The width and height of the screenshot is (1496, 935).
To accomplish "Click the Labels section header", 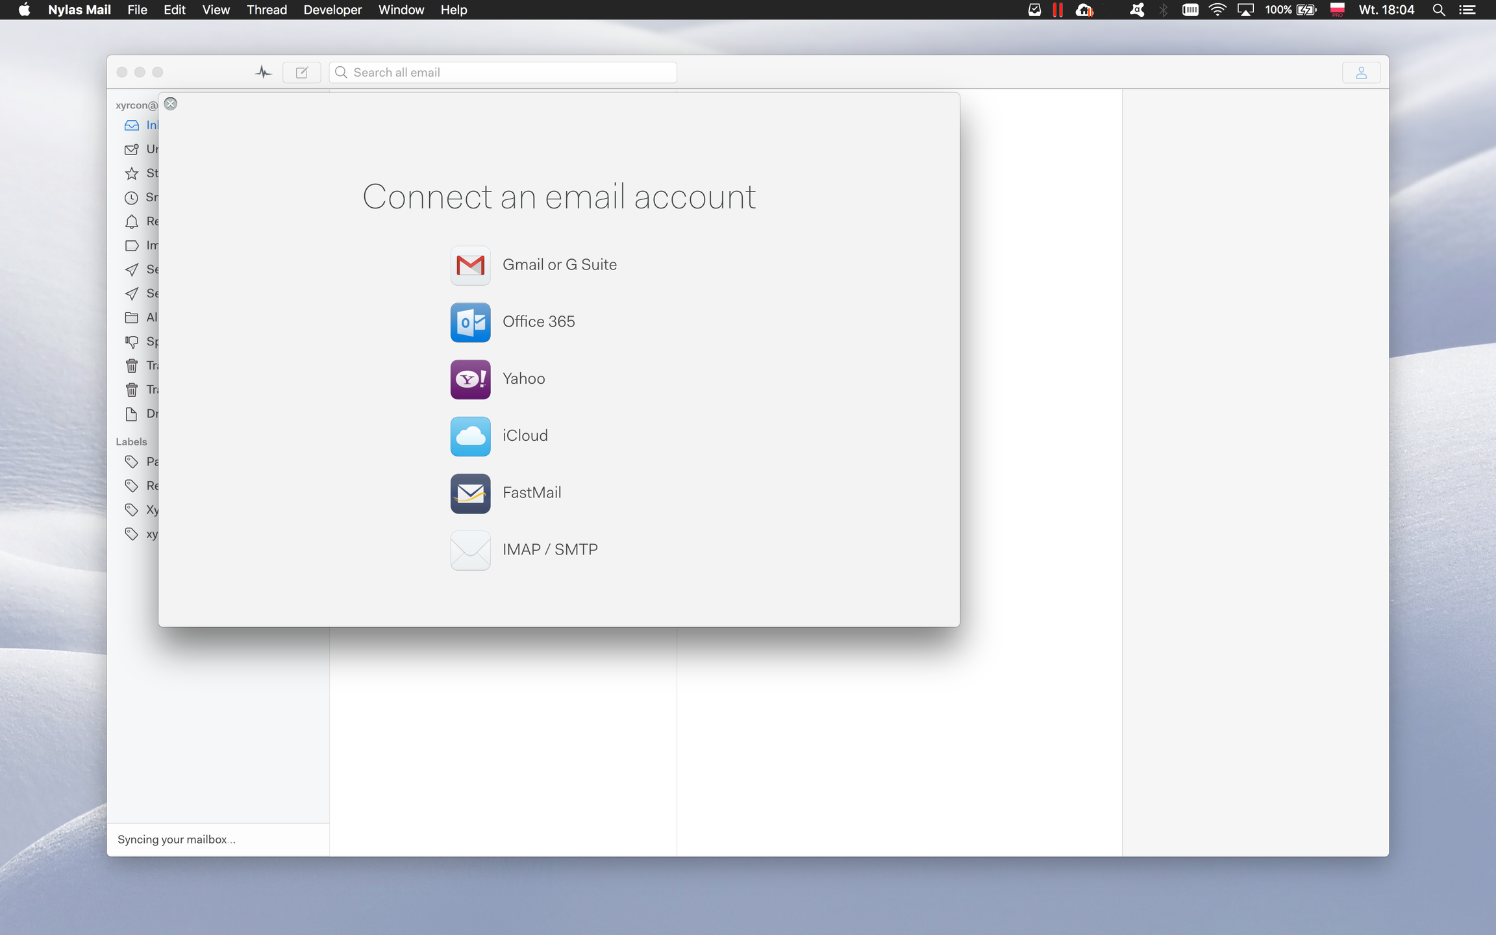I will pyautogui.click(x=131, y=442).
